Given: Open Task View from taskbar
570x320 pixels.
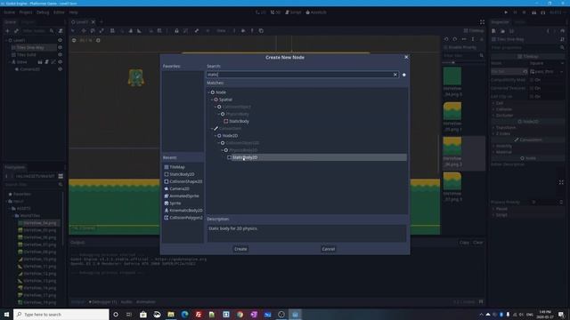Looking at the screenshot, I should (129, 314).
